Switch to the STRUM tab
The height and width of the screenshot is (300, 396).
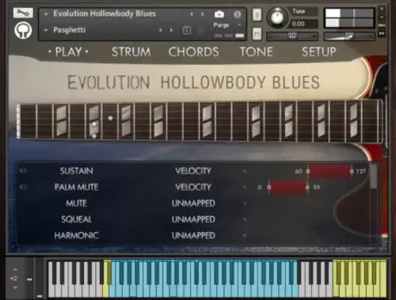(131, 52)
